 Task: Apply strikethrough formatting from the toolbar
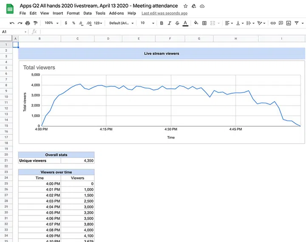(x=177, y=23)
